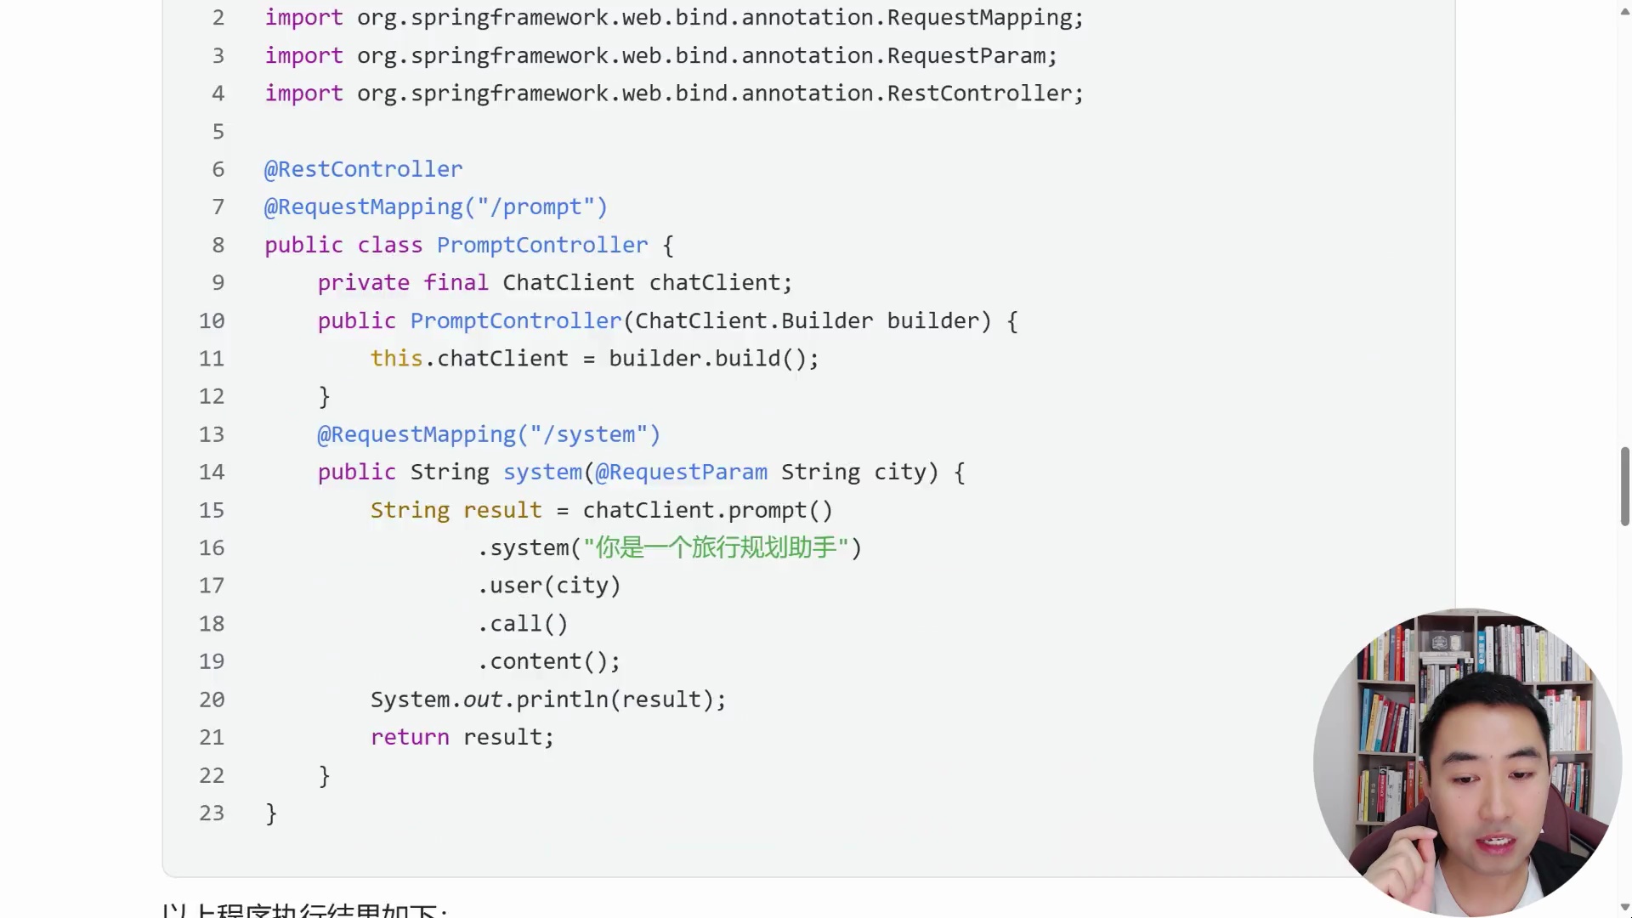Screen dimensions: 1632x918
Task: Click the scrollbar up arrow
Action: (x=1624, y=11)
